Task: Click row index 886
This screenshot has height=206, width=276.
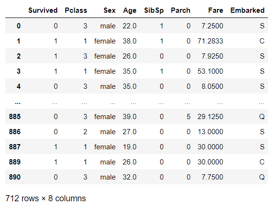Action: (x=15, y=132)
